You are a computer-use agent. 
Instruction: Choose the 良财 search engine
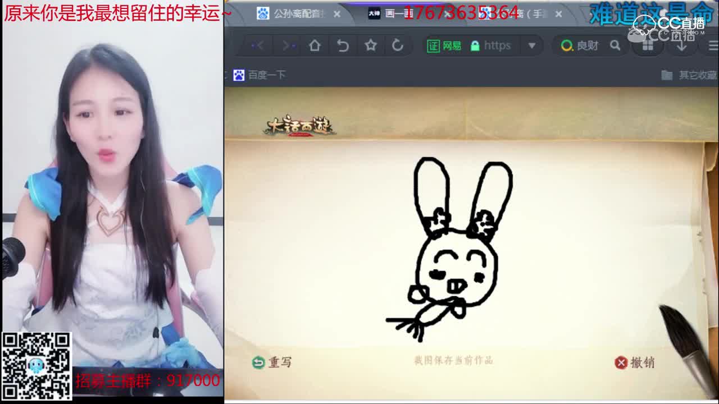[580, 45]
